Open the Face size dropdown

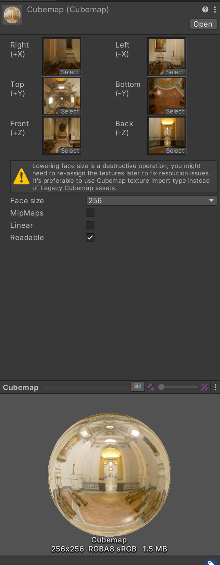coord(152,201)
